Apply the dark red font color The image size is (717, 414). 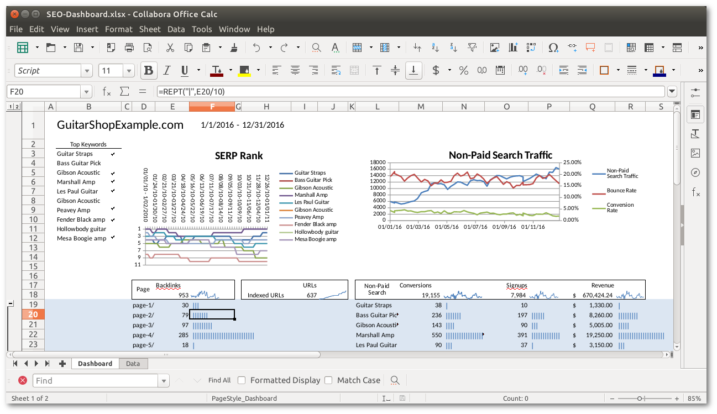(216, 70)
